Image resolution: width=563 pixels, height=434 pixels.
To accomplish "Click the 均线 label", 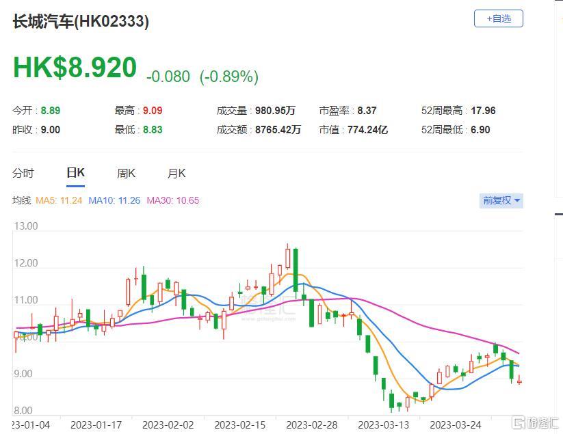I will [x=21, y=200].
